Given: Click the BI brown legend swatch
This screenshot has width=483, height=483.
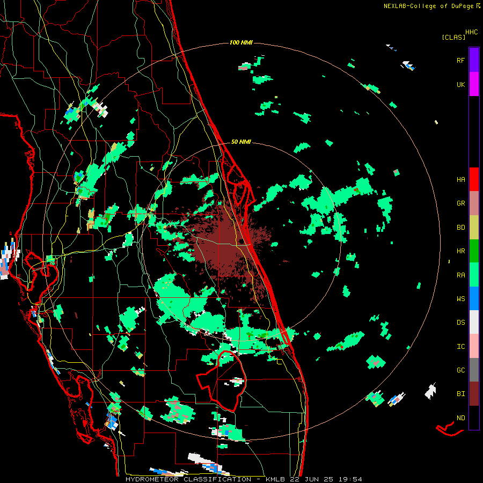Looking at the screenshot, I should [474, 394].
